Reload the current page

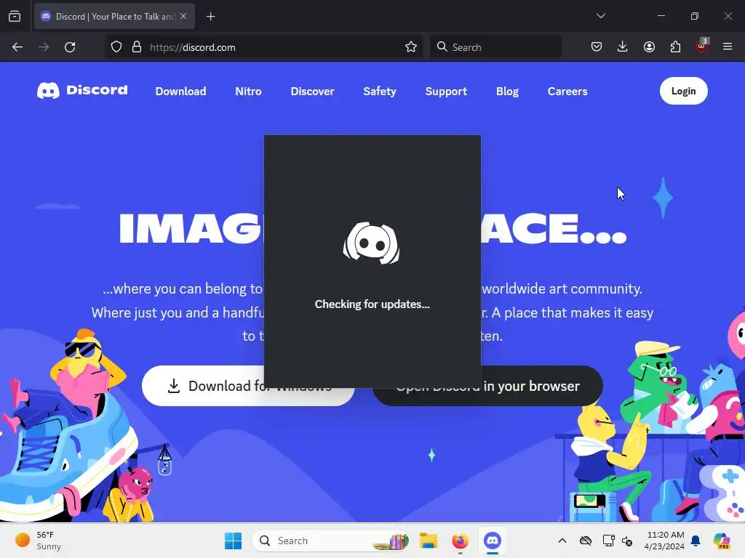(x=70, y=47)
